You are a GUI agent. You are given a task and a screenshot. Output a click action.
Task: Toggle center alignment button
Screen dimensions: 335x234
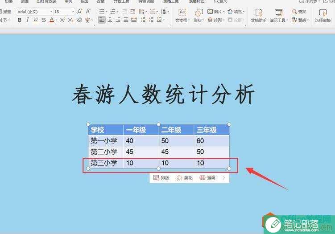(110, 20)
